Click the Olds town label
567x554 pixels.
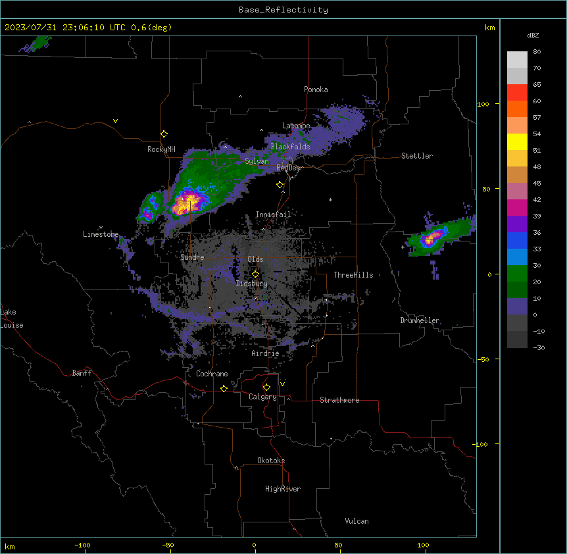[255, 259]
